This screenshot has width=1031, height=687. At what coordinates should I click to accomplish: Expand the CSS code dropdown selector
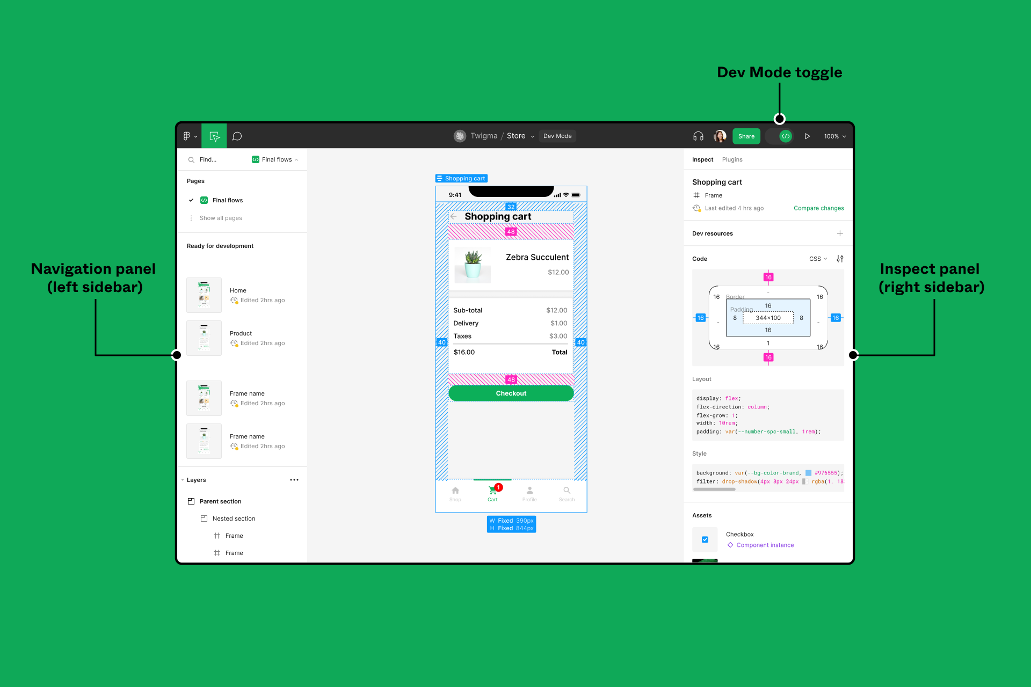(817, 258)
